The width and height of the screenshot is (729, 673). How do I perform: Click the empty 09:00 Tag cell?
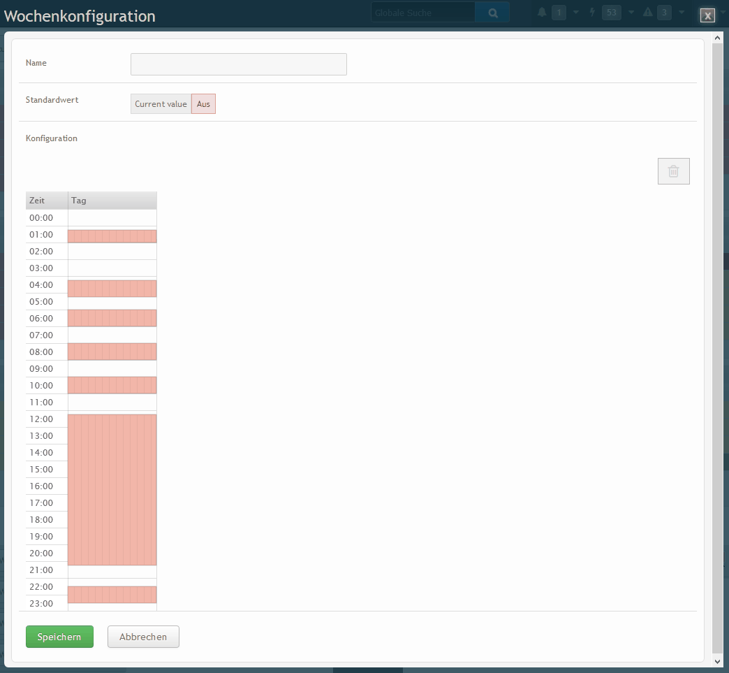coord(112,368)
